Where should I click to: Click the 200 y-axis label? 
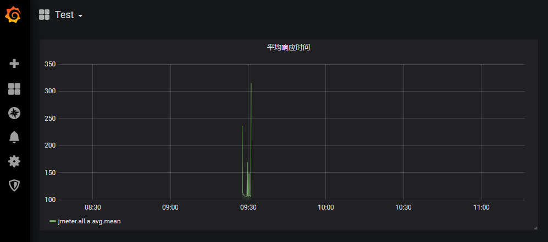[x=51, y=145]
